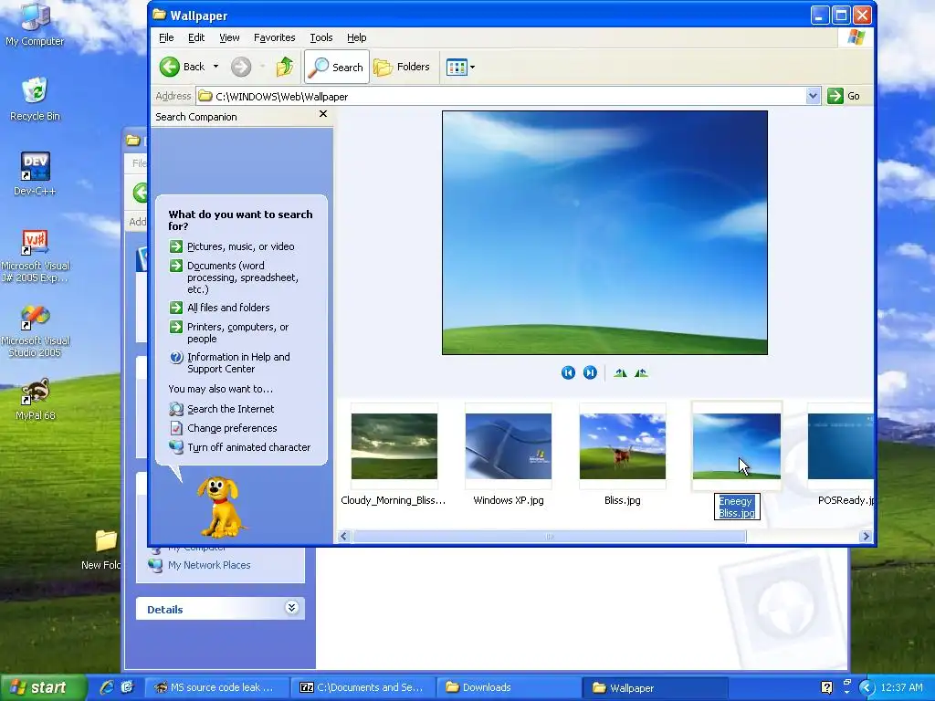Launch Dev-C++ from the desktop
935x701 pixels.
point(35,174)
